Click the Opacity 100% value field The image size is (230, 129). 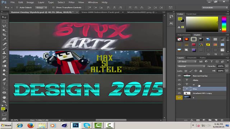pyautogui.click(x=221, y=66)
